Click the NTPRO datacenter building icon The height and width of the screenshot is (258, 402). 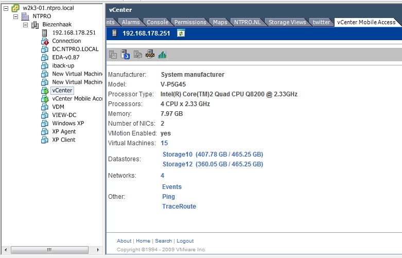pyautogui.click(x=25, y=16)
